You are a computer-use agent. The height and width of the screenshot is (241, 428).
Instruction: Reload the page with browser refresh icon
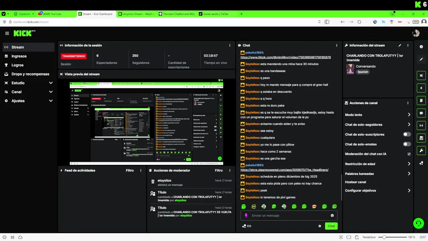click(x=359, y=22)
